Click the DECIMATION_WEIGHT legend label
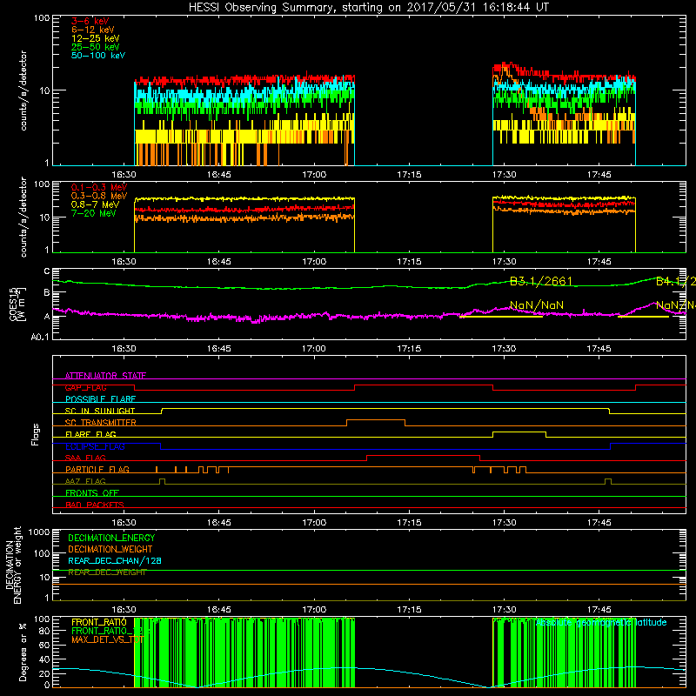696x696 pixels. pos(110,550)
